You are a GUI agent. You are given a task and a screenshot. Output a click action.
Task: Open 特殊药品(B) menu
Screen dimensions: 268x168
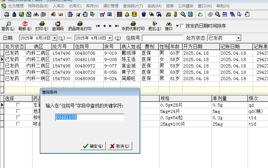[x=38, y=6]
